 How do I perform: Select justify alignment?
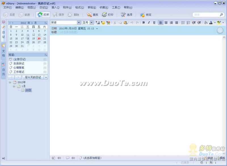[x=176, y=23]
